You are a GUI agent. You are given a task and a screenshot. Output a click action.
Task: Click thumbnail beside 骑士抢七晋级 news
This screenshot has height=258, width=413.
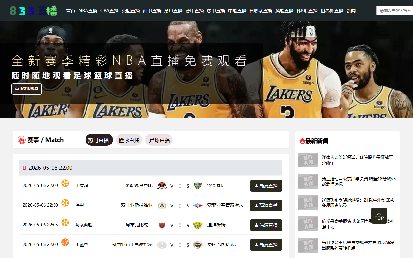(308, 181)
